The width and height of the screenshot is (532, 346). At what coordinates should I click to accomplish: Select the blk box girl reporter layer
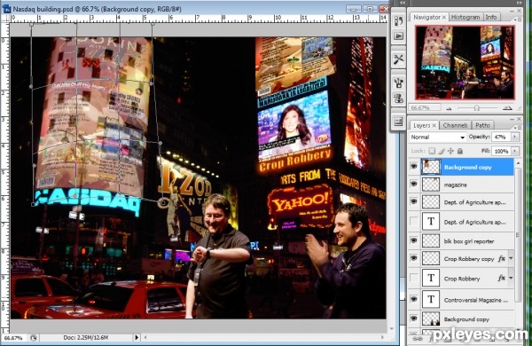pyautogui.click(x=469, y=241)
